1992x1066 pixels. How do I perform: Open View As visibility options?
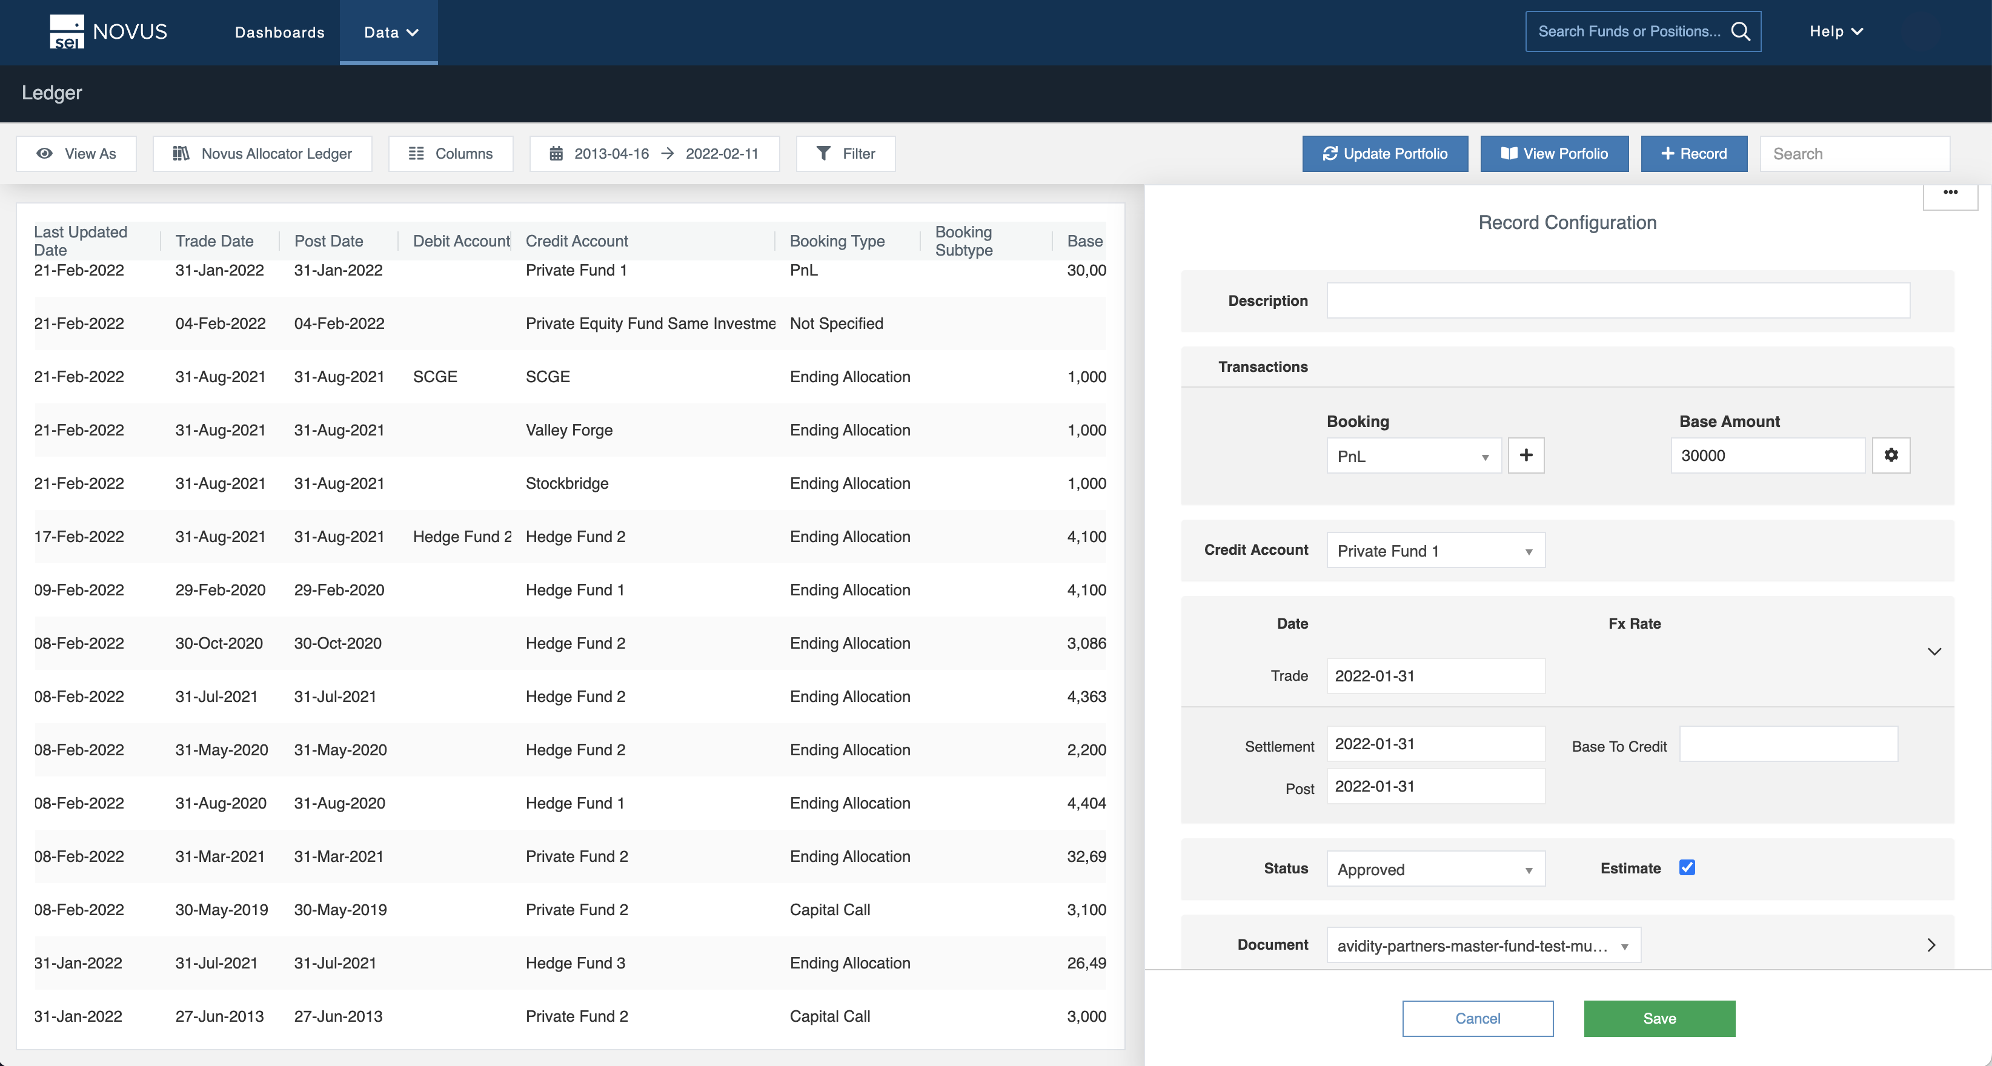click(x=76, y=154)
